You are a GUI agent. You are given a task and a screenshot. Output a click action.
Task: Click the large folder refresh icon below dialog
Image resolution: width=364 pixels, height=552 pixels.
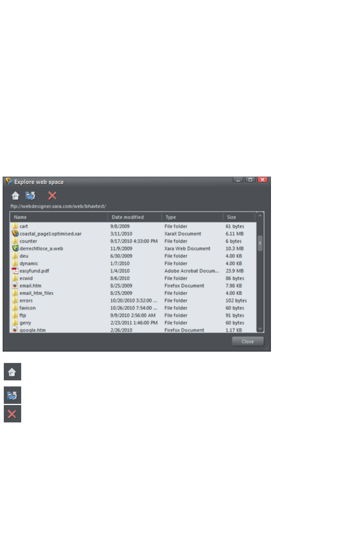click(12, 395)
